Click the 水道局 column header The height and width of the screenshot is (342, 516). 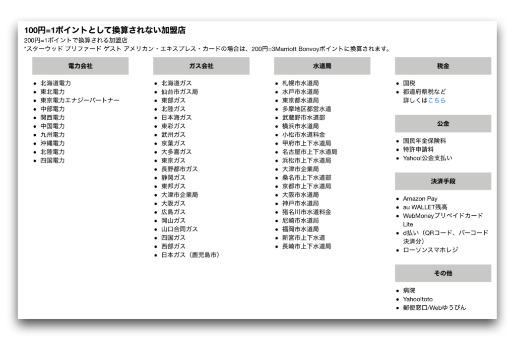click(x=322, y=66)
